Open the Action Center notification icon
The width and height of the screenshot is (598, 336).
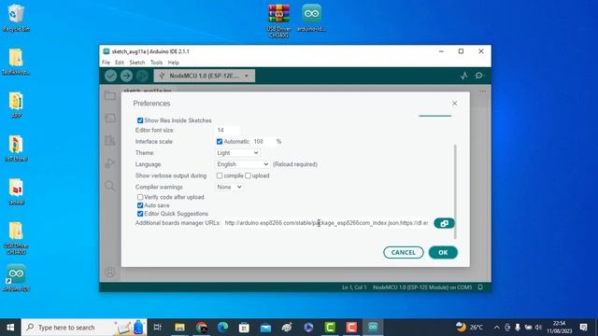[583, 328]
